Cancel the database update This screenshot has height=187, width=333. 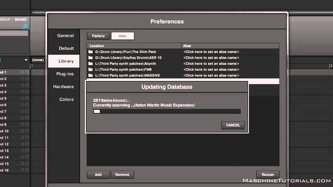(233, 125)
